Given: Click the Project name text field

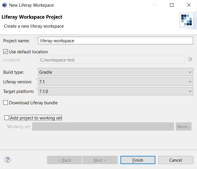Looking at the screenshot, I should (116, 41).
